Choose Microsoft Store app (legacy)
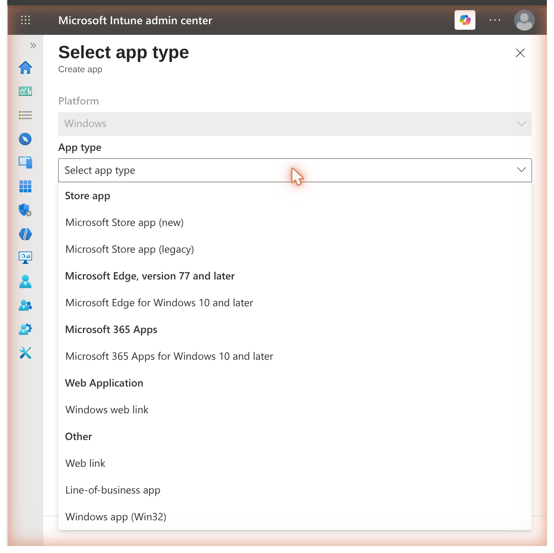 pyautogui.click(x=295, y=249)
